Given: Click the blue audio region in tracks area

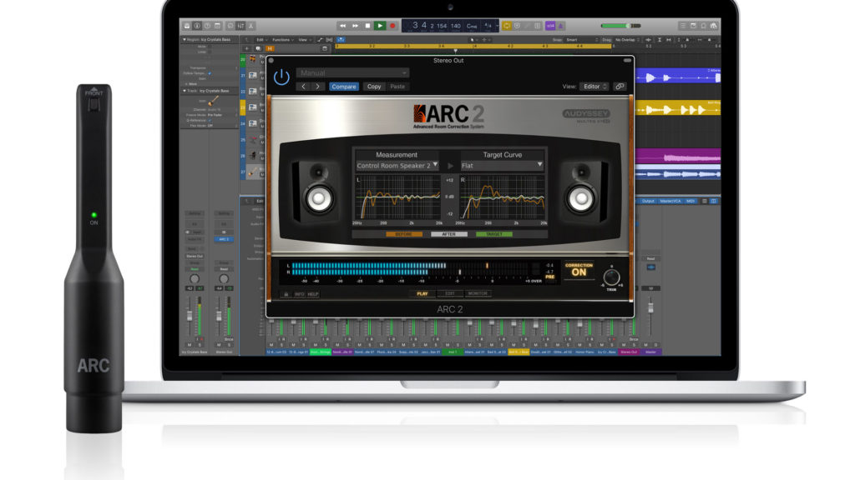Looking at the screenshot, I should coord(678,77).
